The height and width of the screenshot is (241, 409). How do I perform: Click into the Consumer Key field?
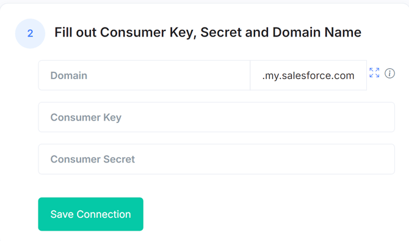pos(217,117)
